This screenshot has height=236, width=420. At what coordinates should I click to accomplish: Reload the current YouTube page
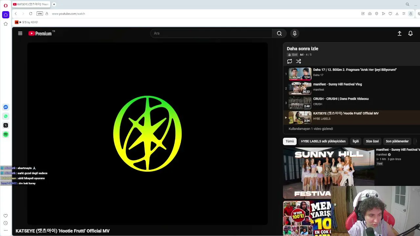(x=31, y=14)
